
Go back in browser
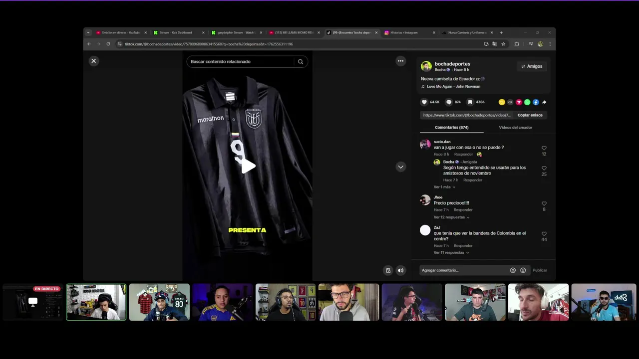tap(89, 44)
